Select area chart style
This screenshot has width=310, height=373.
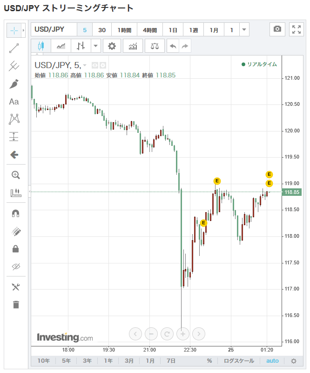(61, 46)
